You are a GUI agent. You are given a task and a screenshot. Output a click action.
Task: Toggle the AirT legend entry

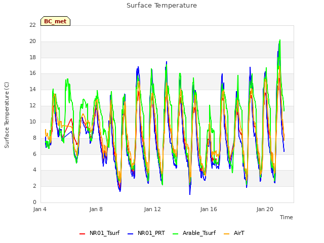click(234, 233)
